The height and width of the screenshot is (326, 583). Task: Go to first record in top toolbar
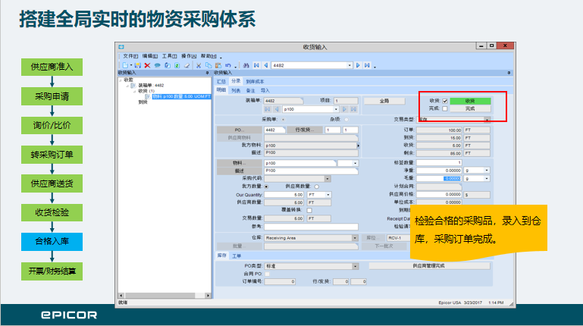point(256,65)
